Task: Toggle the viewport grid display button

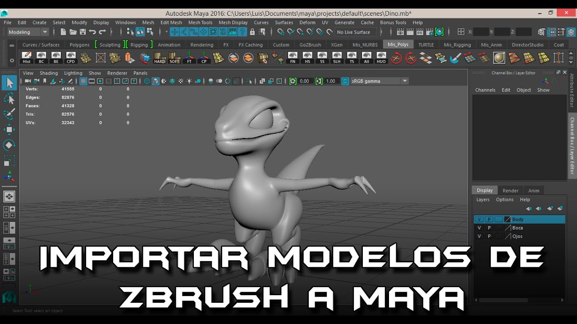Action: pos(83,81)
